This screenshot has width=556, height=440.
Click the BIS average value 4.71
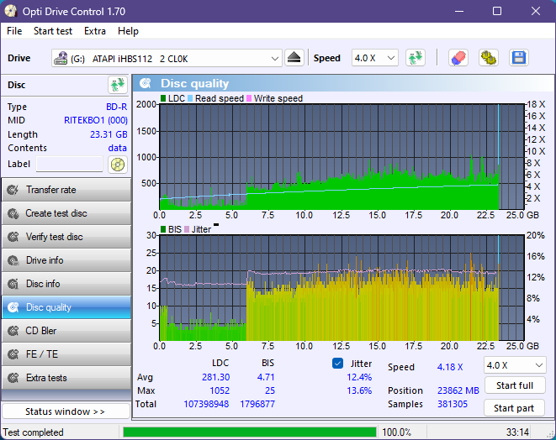(x=266, y=377)
